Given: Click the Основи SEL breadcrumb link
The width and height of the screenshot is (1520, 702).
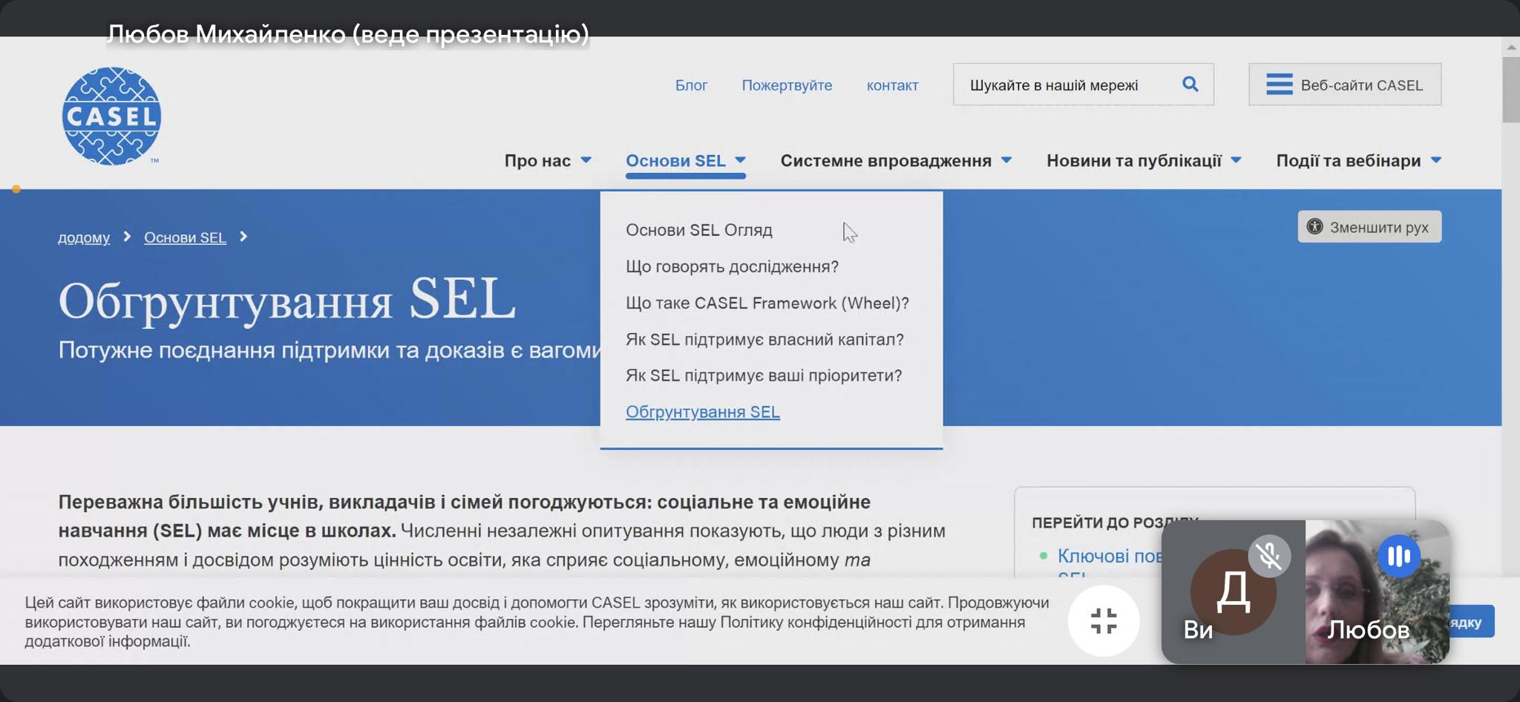Looking at the screenshot, I should pyautogui.click(x=185, y=237).
